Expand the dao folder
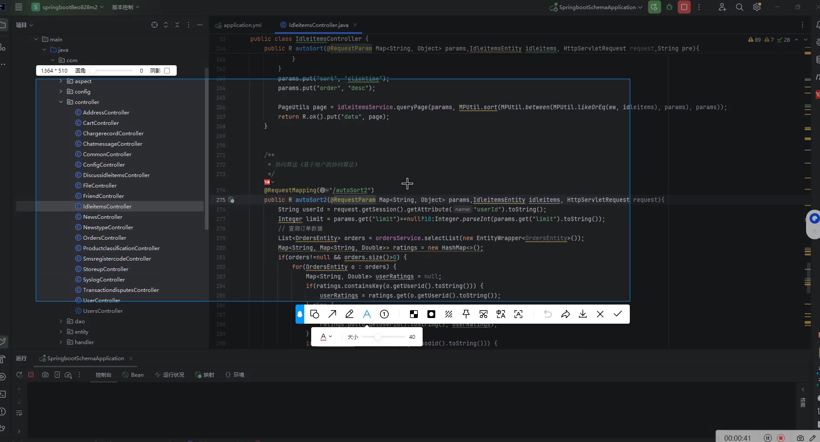The height and width of the screenshot is (442, 820). pos(61,321)
